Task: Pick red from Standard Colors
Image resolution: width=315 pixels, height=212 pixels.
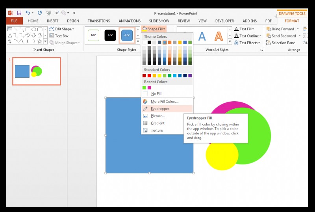Action: point(149,76)
